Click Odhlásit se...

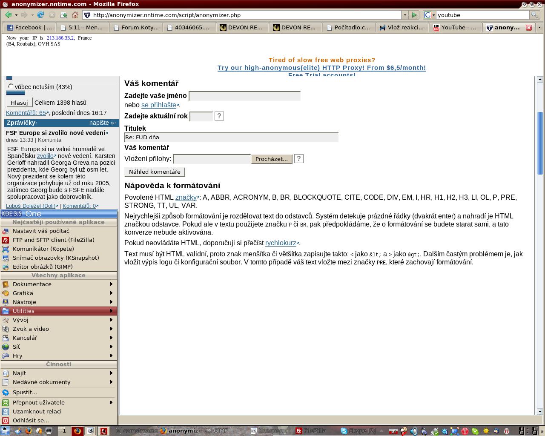coord(59,420)
